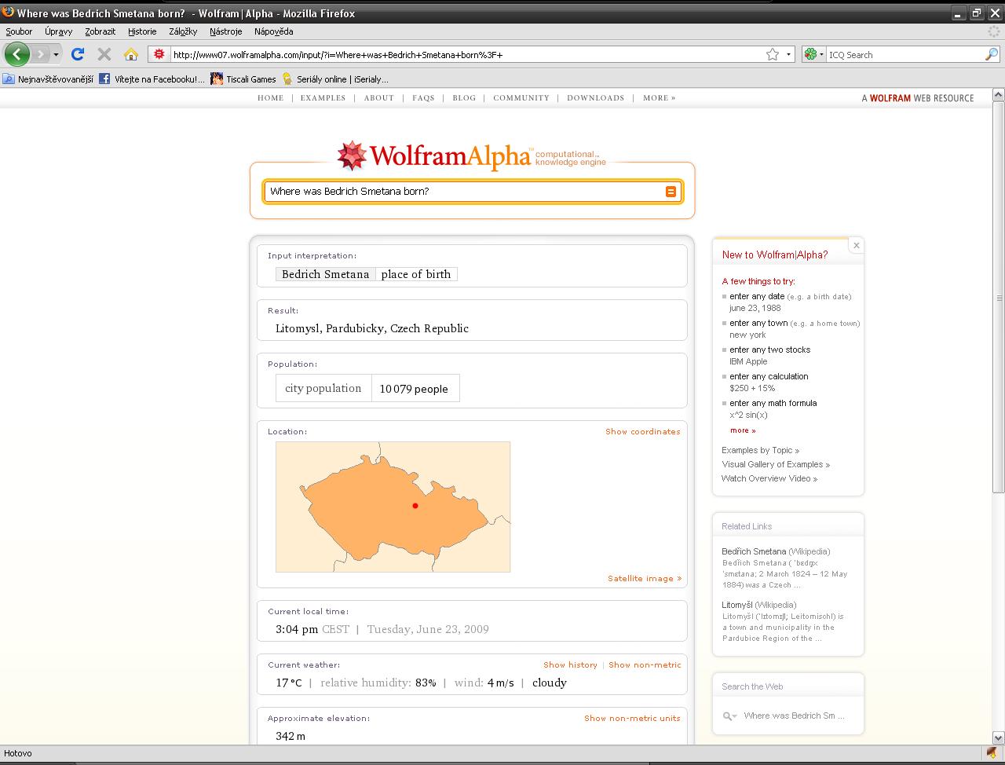Click the vertical scrollbar down arrow
The height and width of the screenshot is (765, 1005).
pyautogui.click(x=998, y=738)
